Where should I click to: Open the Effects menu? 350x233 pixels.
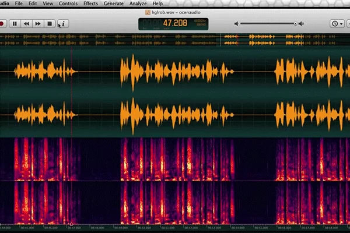click(x=90, y=3)
